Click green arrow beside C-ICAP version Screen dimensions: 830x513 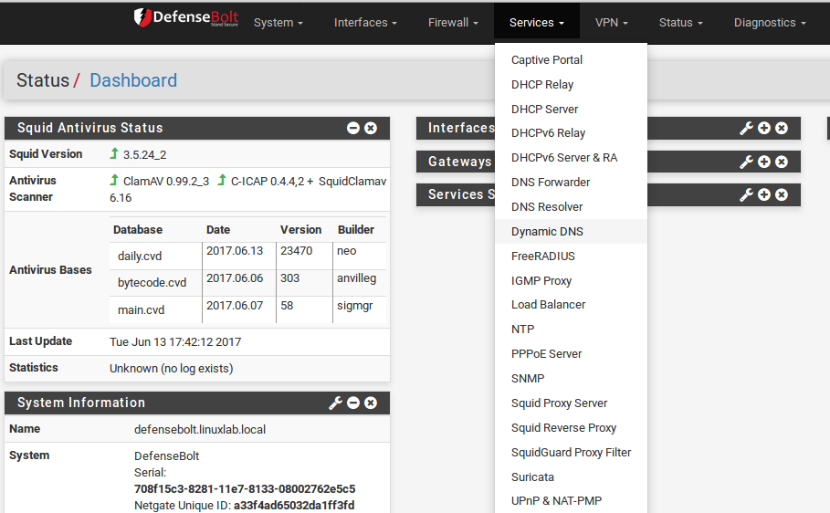[222, 180]
